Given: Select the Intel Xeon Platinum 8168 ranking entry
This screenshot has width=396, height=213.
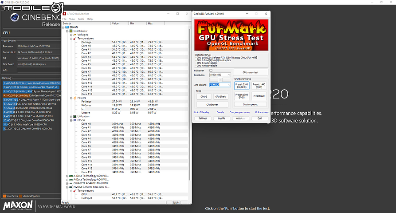Looking at the screenshot, I should [31, 83].
